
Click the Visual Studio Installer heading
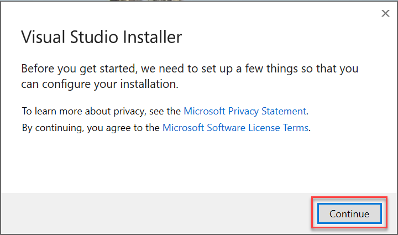click(101, 38)
